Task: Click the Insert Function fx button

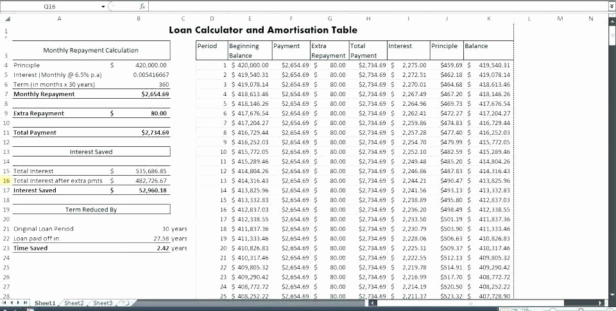Action: [x=142, y=6]
